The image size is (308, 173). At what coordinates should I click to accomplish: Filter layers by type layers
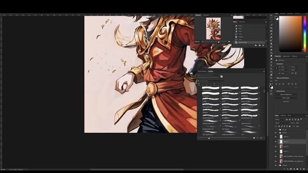293,120
